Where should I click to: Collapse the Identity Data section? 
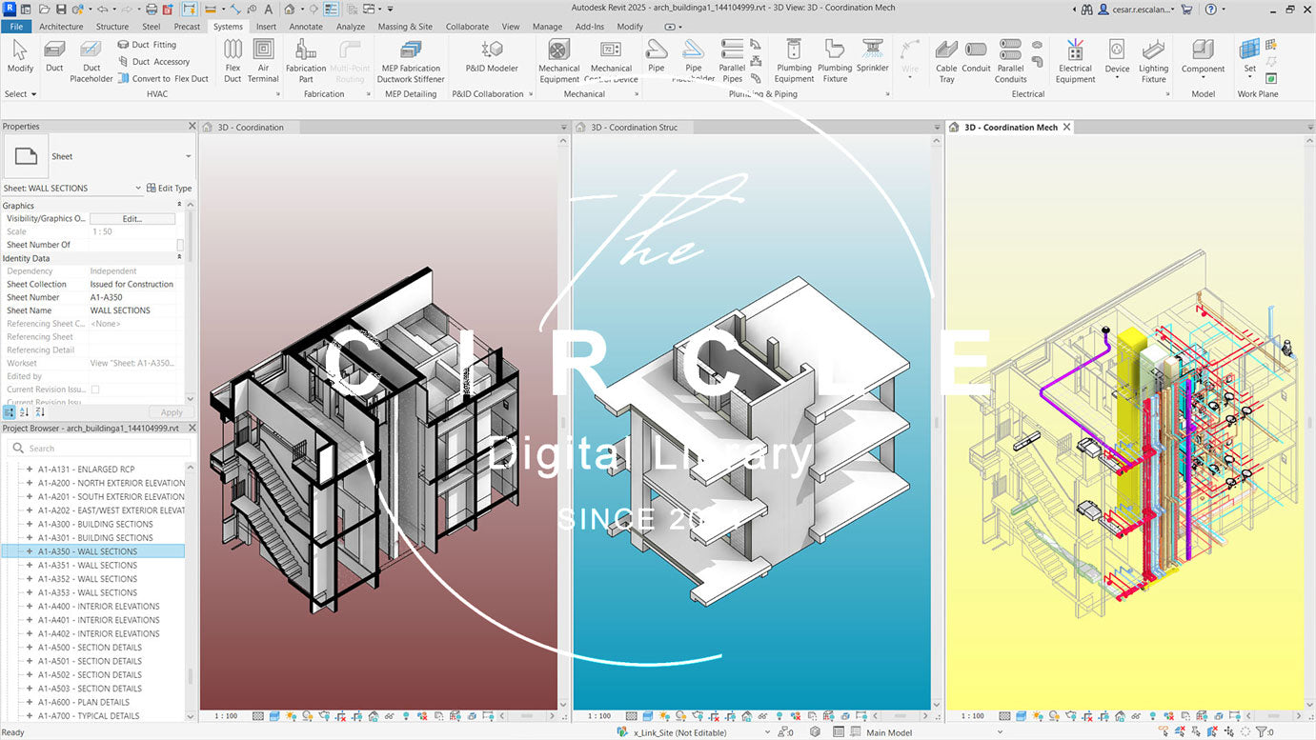coord(180,258)
